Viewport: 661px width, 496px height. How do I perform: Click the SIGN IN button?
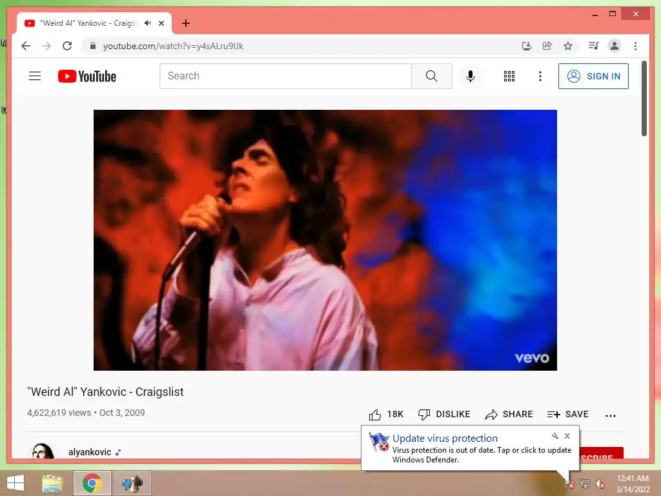[x=593, y=76]
